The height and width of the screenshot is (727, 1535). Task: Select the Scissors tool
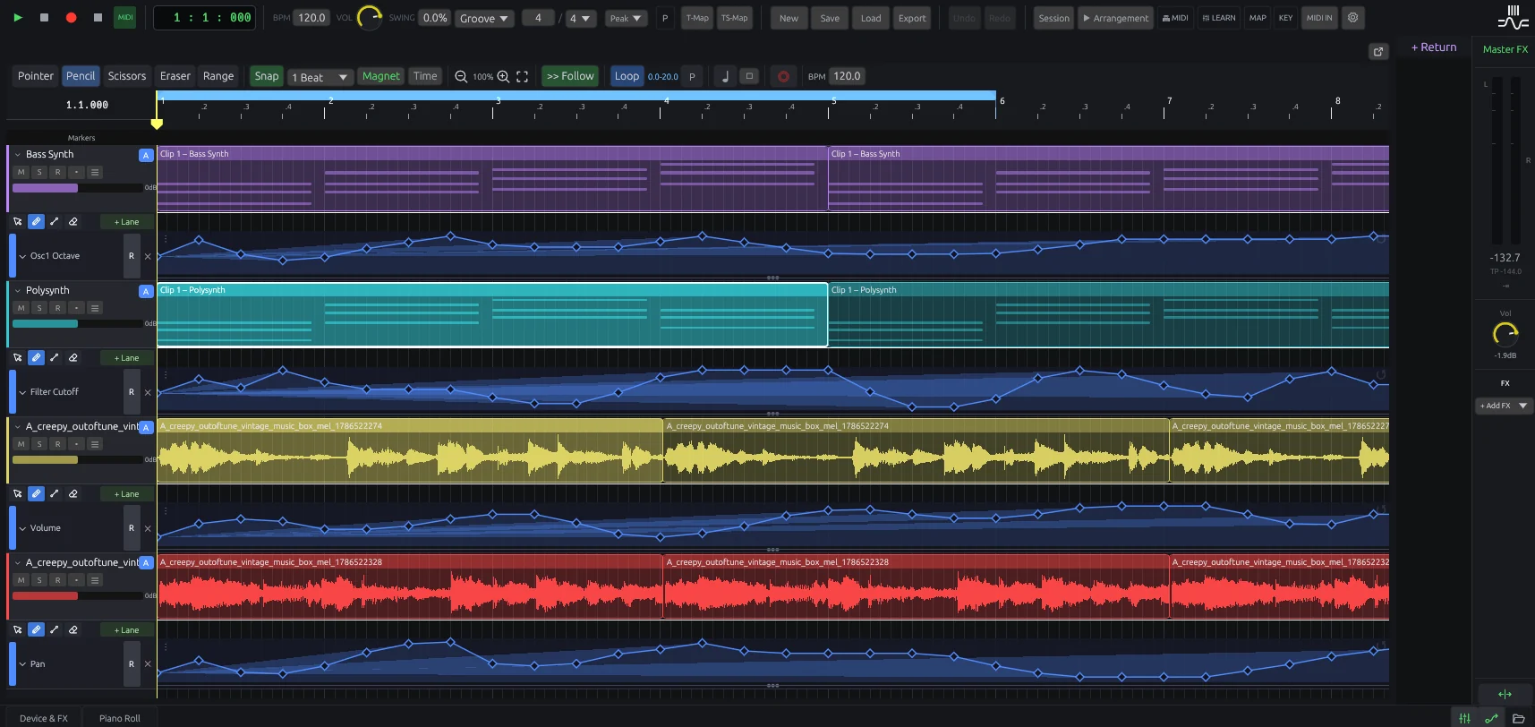coord(126,76)
